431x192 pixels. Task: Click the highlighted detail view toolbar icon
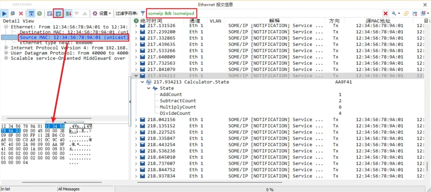click(58, 13)
